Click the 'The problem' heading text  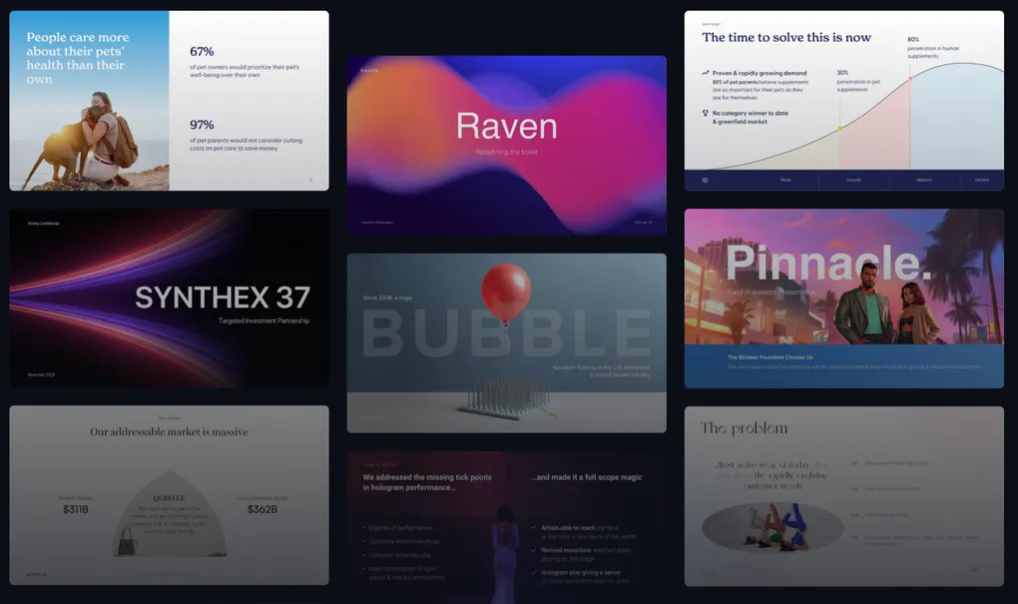(744, 428)
